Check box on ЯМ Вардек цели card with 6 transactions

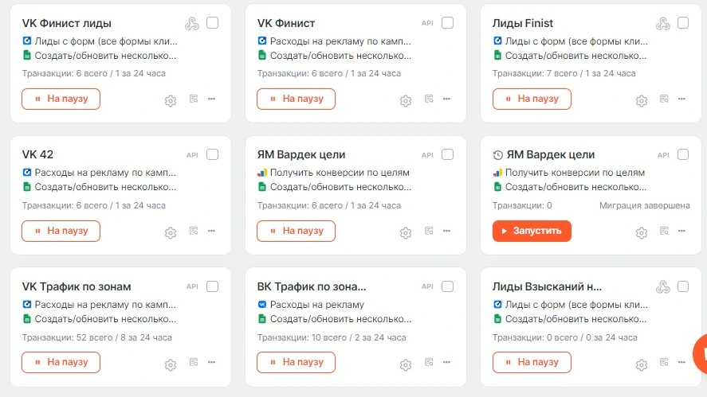click(448, 154)
